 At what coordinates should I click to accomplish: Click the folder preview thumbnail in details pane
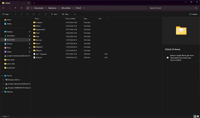tap(181, 30)
